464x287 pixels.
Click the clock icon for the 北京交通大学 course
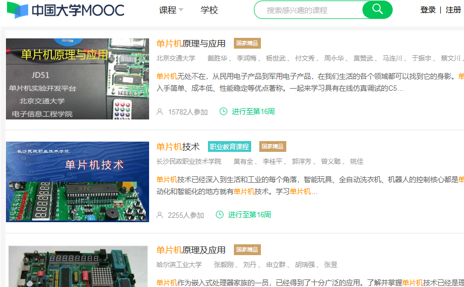click(x=223, y=111)
